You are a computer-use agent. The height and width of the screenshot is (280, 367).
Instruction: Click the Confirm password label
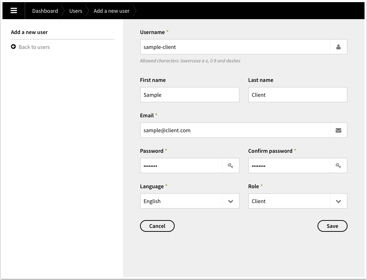click(270, 151)
